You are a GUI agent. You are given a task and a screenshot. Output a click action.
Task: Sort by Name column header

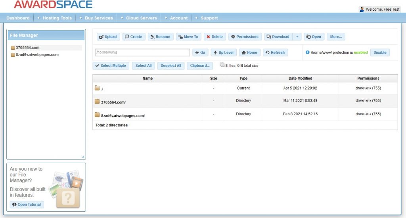147,79
